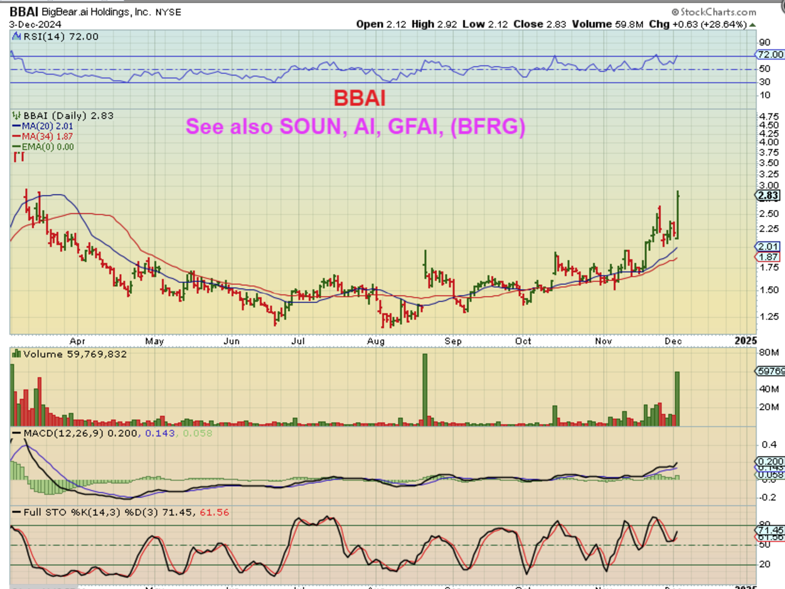Click the Volume 59.8M header value
This screenshot has width=785, height=589.
[x=609, y=24]
